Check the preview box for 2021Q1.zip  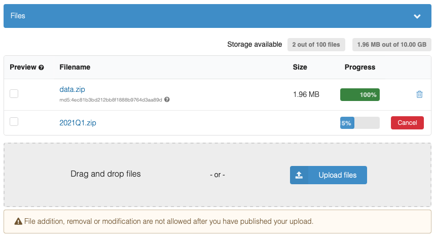[14, 122]
